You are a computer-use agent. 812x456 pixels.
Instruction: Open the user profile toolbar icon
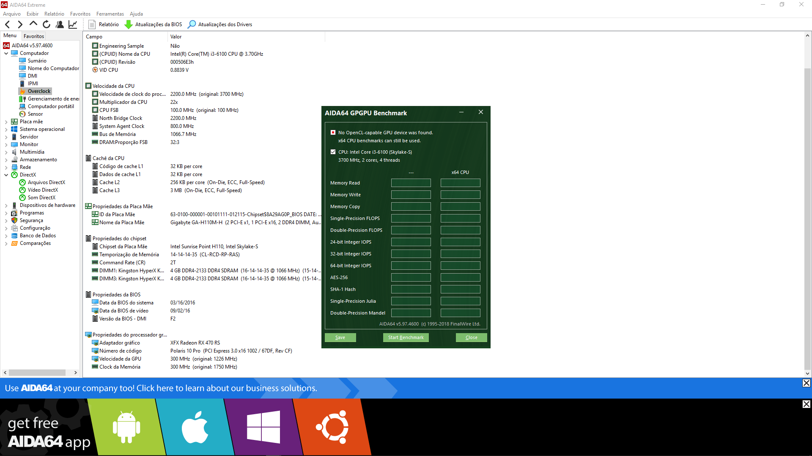pyautogui.click(x=60, y=24)
